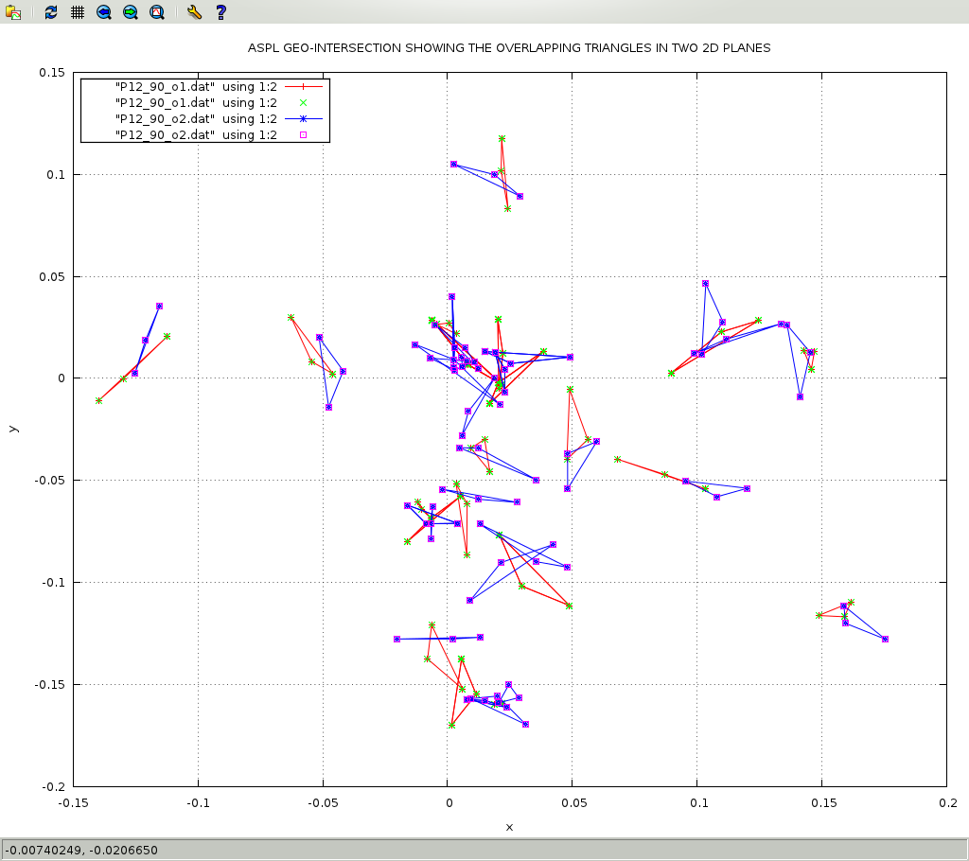The width and height of the screenshot is (969, 861).
Task: Toggle green cross legend entry for P12_90_o1.dat
Action: 196,102
